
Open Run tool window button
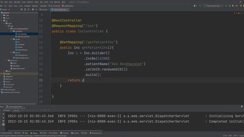coord(26,133)
